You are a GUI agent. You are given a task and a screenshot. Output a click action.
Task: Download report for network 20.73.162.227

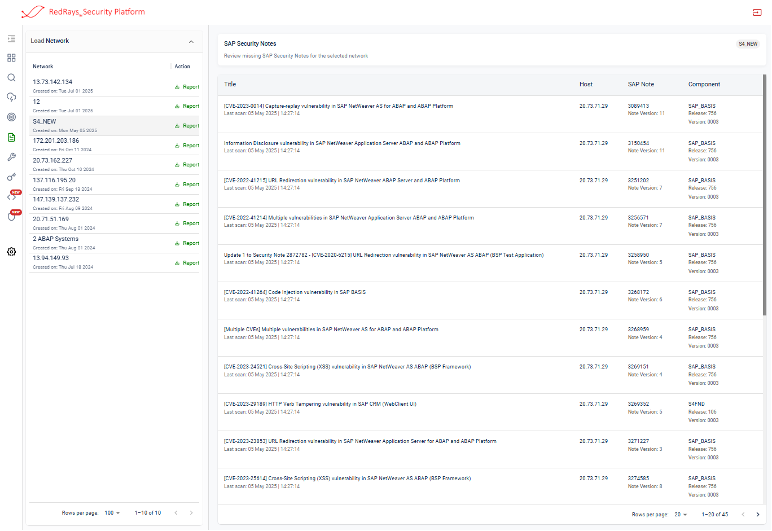tap(187, 165)
